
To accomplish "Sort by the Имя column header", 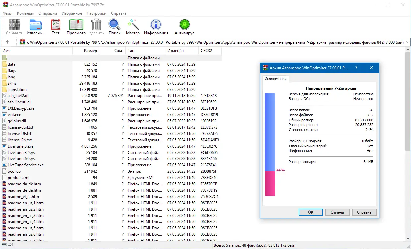I will (36, 51).
